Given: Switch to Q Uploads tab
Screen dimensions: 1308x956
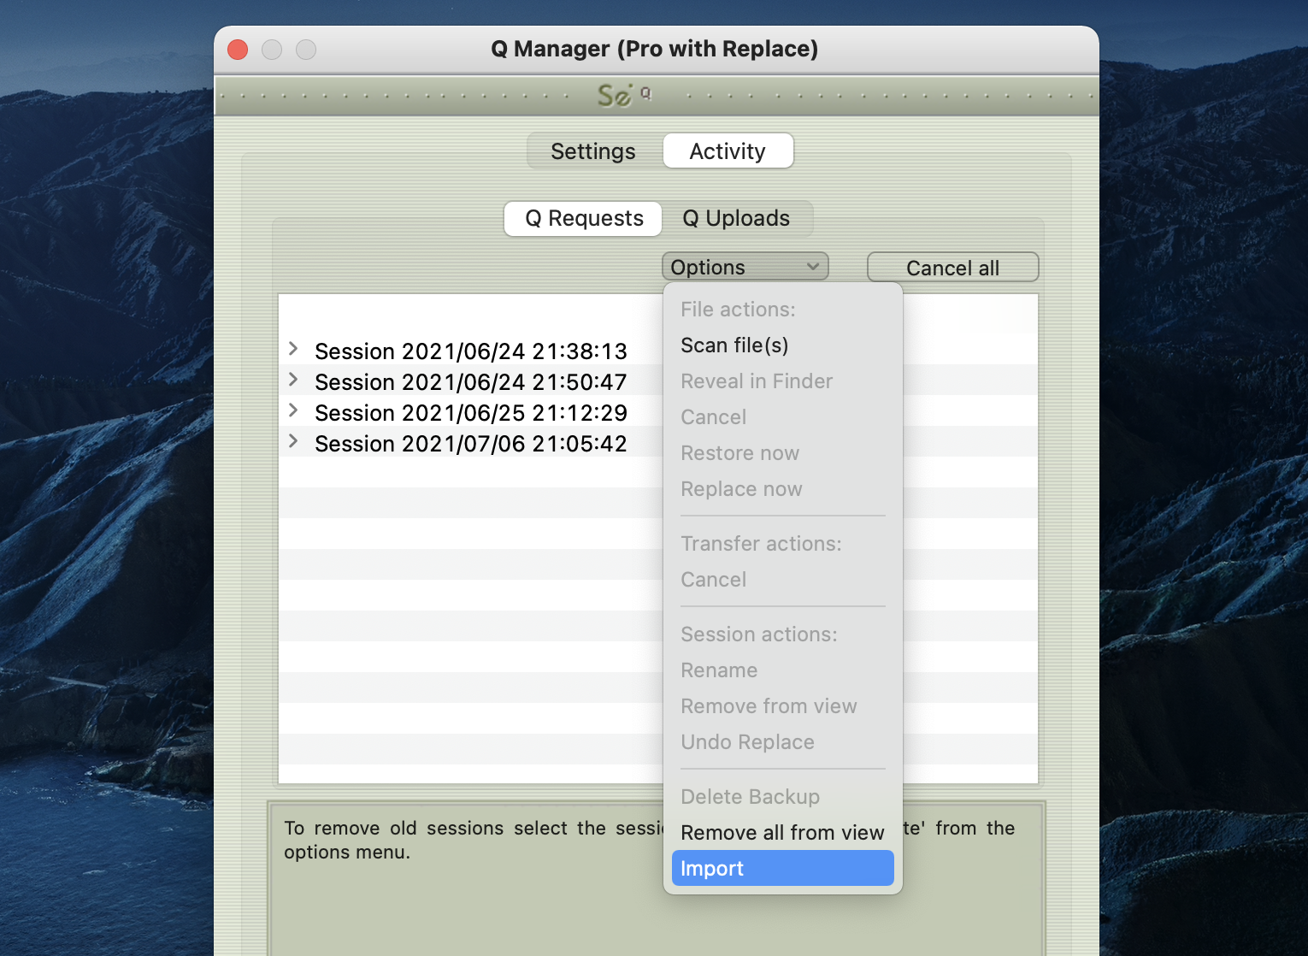Looking at the screenshot, I should click(736, 219).
